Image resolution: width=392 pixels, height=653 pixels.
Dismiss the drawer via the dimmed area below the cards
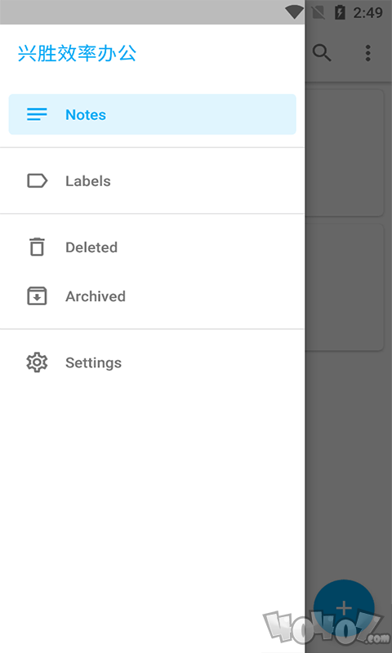coord(348,458)
